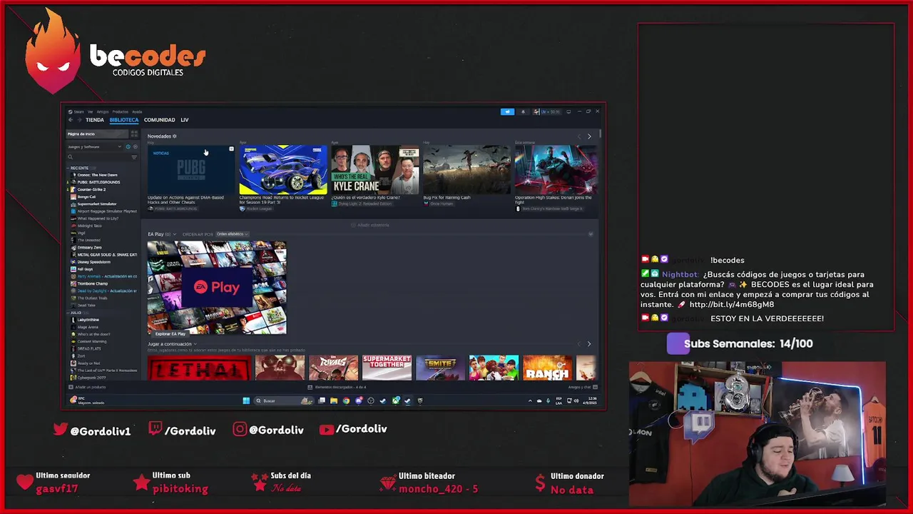Go back with Steam's back arrow

pos(70,120)
